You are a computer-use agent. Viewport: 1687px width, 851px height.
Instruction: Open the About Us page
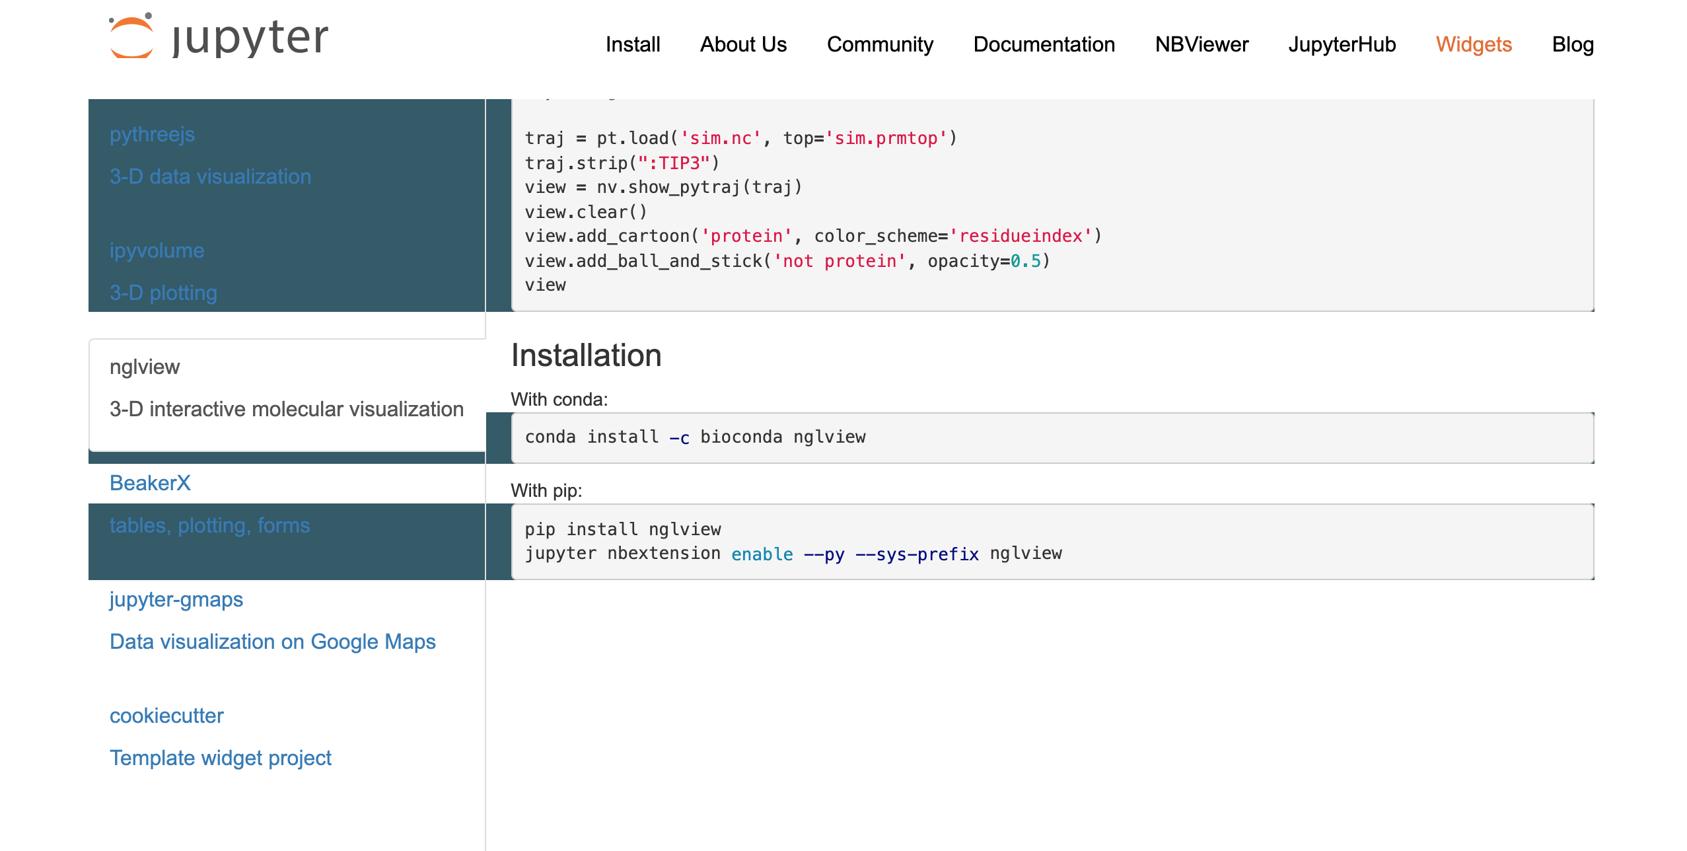coord(743,44)
